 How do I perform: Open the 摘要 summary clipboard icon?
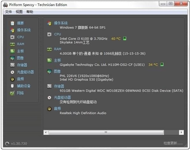(12, 23)
